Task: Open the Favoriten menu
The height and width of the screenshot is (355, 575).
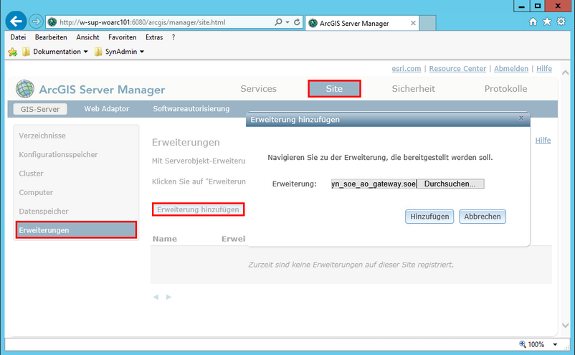Action: tap(121, 37)
